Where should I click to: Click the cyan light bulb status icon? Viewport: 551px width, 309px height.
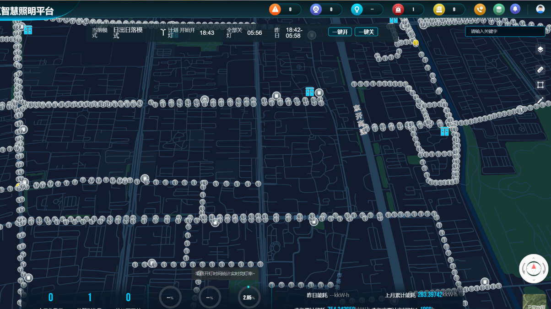point(357,9)
